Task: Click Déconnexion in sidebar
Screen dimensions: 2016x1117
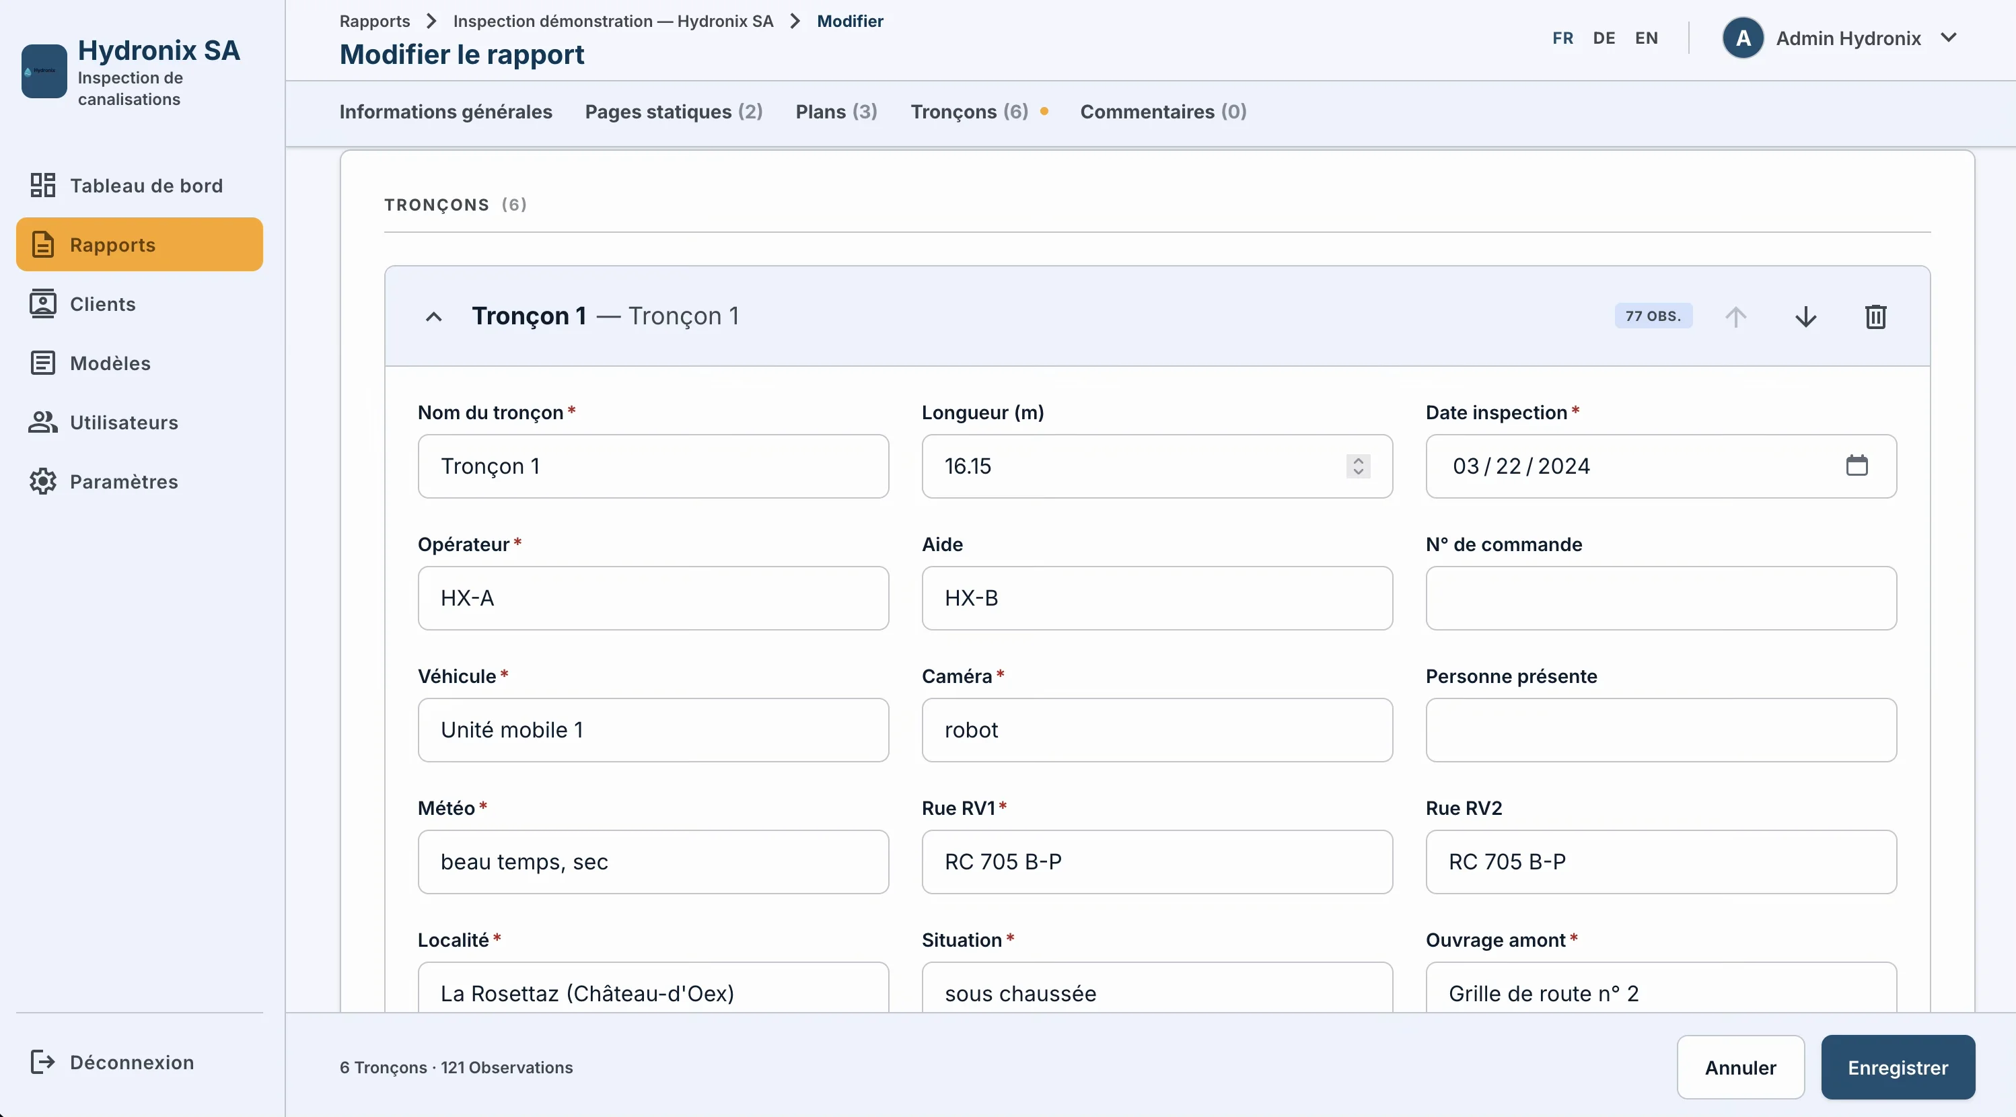Action: pos(139,1062)
